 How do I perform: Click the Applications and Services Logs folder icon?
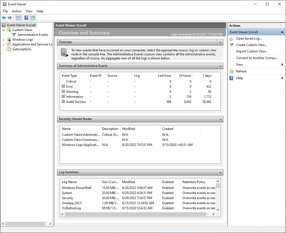coord(9,44)
